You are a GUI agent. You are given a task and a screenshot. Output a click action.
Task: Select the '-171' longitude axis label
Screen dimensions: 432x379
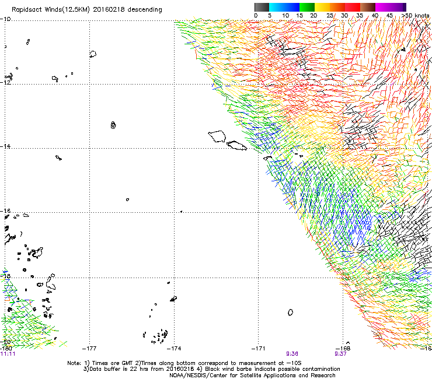click(x=258, y=349)
